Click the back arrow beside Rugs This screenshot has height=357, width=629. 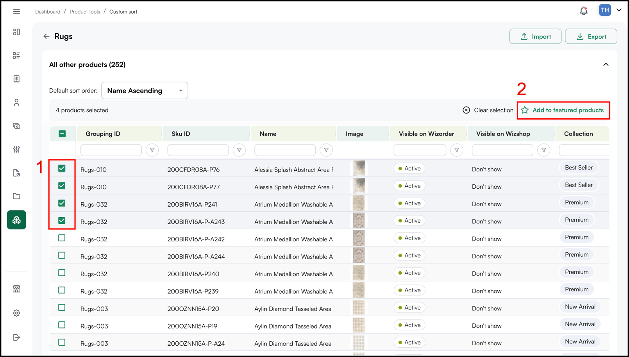point(46,36)
